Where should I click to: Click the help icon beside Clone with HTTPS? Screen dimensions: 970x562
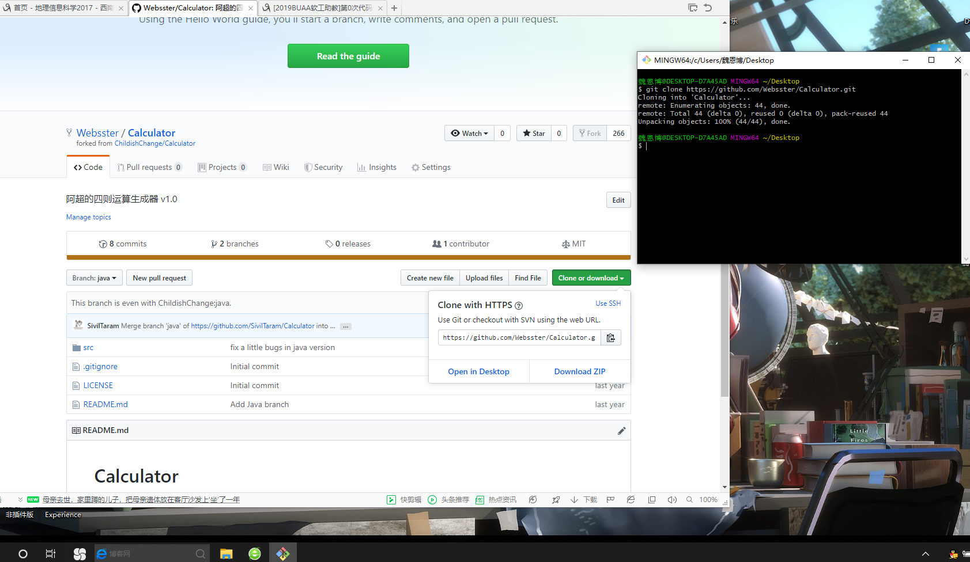519,306
